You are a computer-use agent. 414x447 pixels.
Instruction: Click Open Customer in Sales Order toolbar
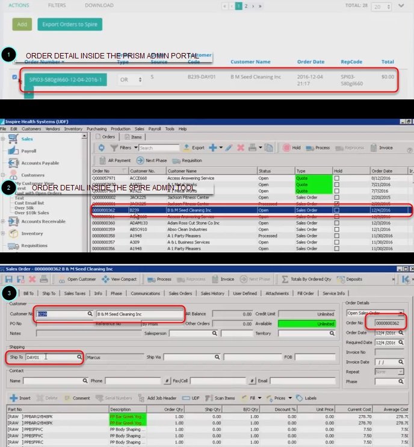click(x=77, y=280)
